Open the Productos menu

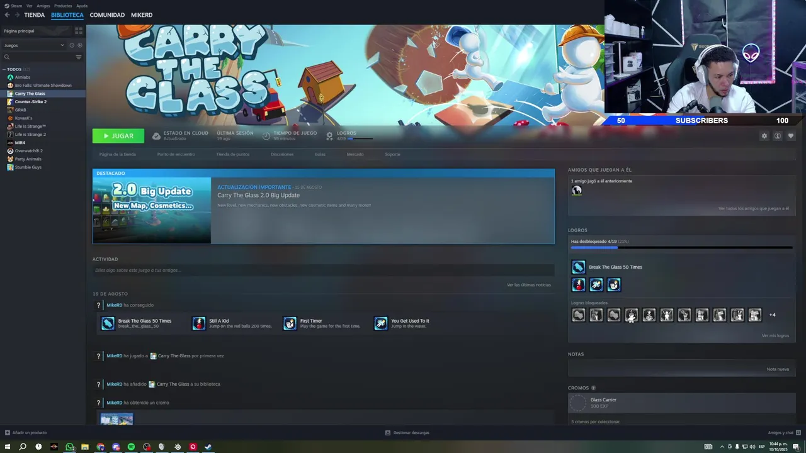pos(63,6)
